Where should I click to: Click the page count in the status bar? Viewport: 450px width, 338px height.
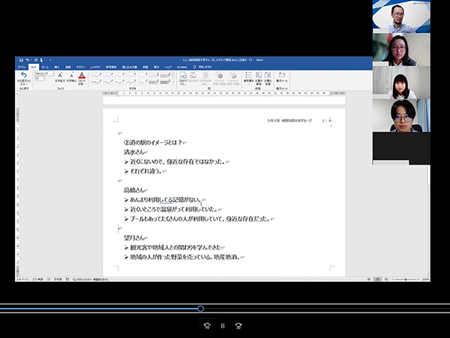pos(22,279)
